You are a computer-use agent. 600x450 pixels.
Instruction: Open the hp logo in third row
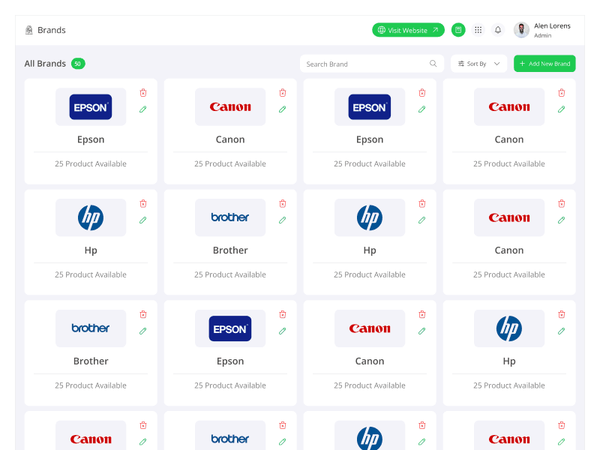coord(509,328)
